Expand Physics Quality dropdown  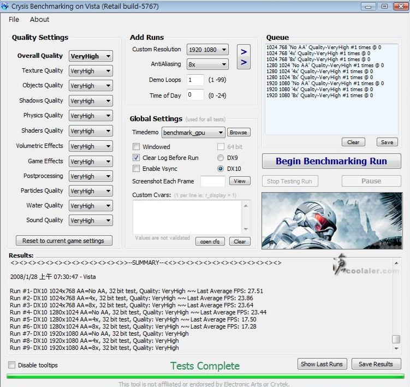tap(91, 116)
